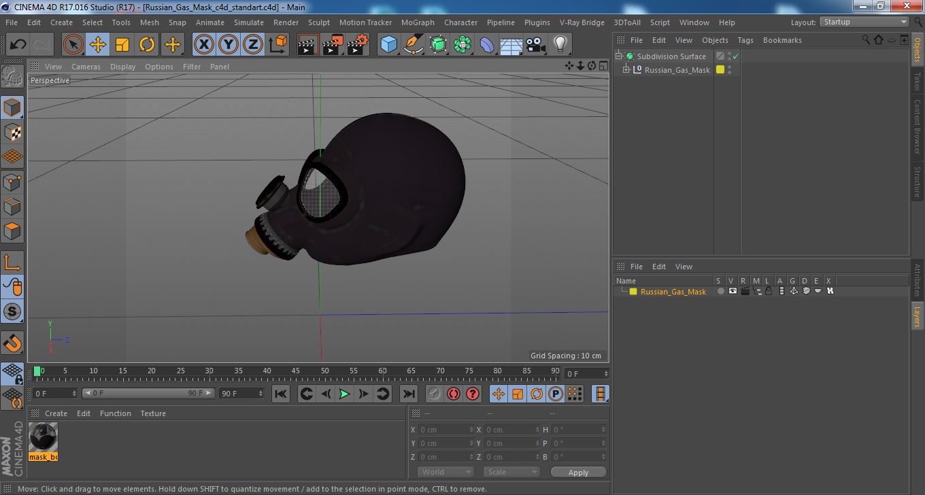Add a Cube primitive object
Image resolution: width=925 pixels, height=495 pixels.
[x=388, y=45]
